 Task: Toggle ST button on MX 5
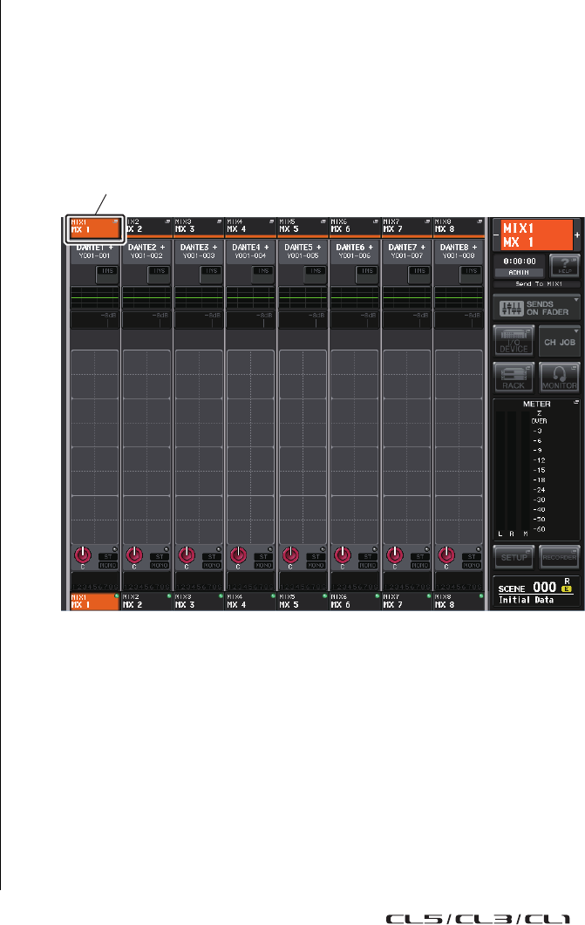(x=316, y=556)
